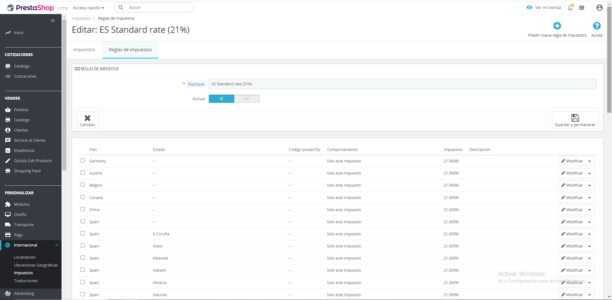Click the page vertical scrollbar thumb

pos(609,60)
